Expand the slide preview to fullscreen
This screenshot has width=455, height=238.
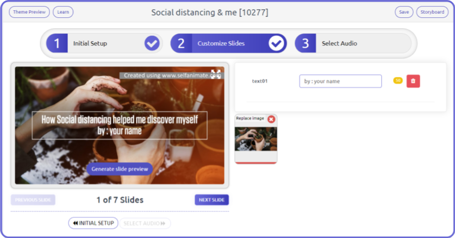pos(216,73)
